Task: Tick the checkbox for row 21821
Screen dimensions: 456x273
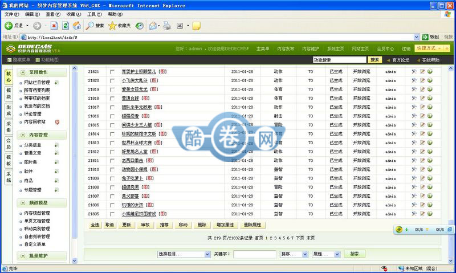Action: (112, 71)
